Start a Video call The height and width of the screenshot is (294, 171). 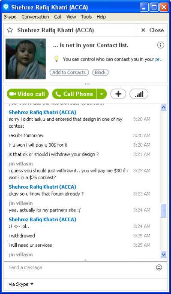pyautogui.click(x=28, y=94)
